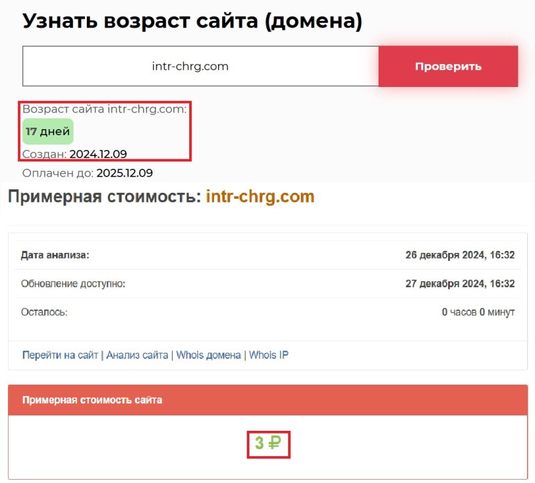Image resolution: width=535 pixels, height=483 pixels.
Task: Select the paid-until date 2025.12.09
Action: point(124,173)
